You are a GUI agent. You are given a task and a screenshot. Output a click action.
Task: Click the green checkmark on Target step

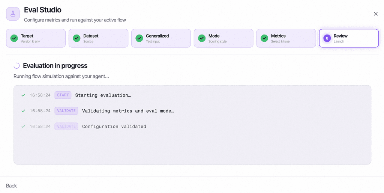14,38
